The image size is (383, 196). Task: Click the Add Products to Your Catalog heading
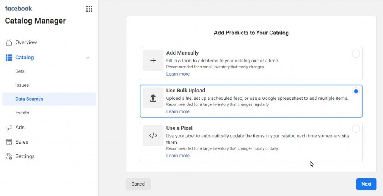click(x=251, y=33)
